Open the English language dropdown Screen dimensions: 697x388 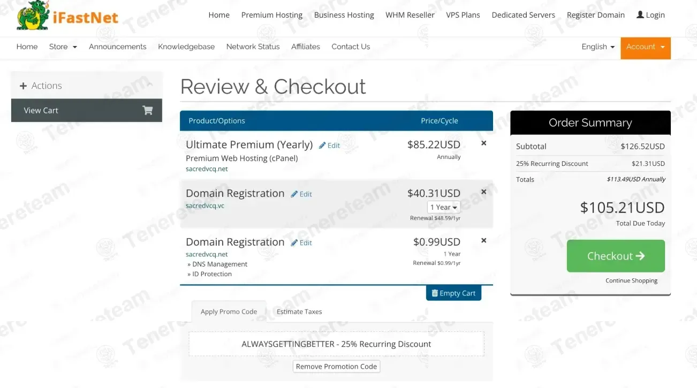click(x=598, y=47)
